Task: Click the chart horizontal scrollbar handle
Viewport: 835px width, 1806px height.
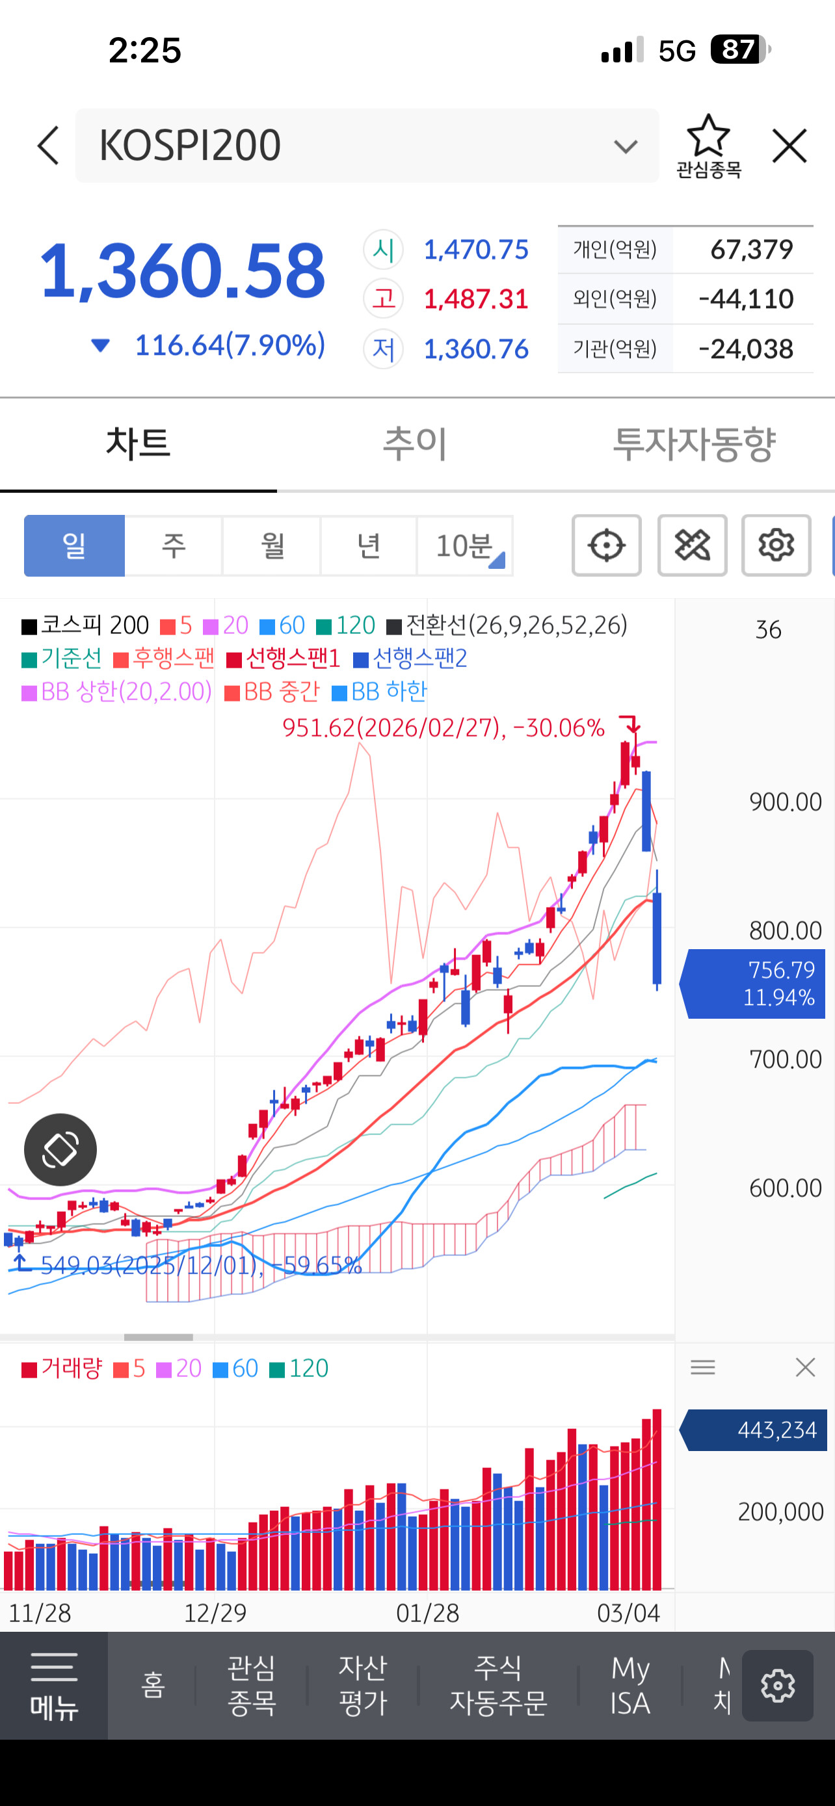Action: [x=159, y=1337]
